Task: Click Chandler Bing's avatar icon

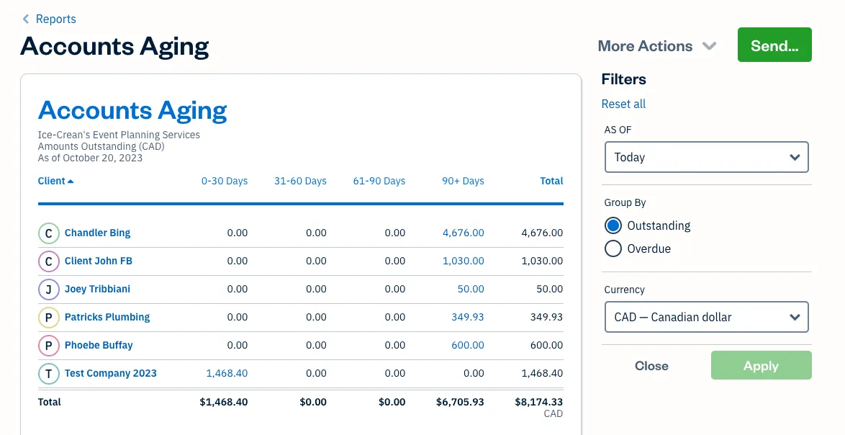Action: [48, 233]
